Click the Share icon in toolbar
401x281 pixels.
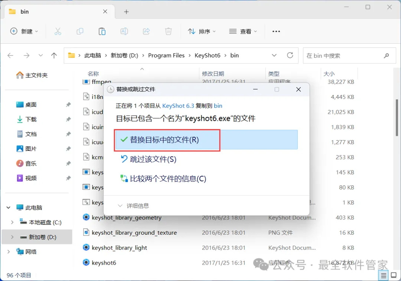tap(146, 32)
